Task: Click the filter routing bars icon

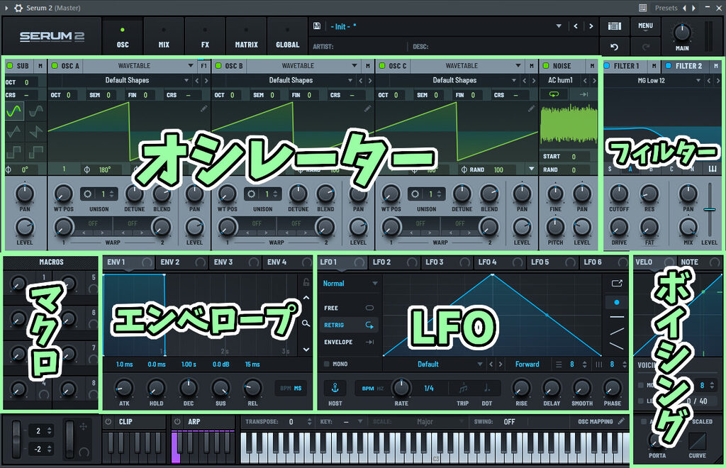Action: (x=713, y=169)
